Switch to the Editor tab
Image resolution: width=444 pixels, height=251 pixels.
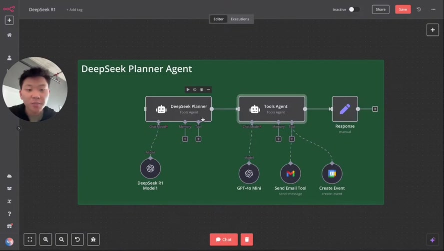tap(218, 19)
